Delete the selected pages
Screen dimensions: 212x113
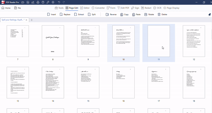click(162, 14)
